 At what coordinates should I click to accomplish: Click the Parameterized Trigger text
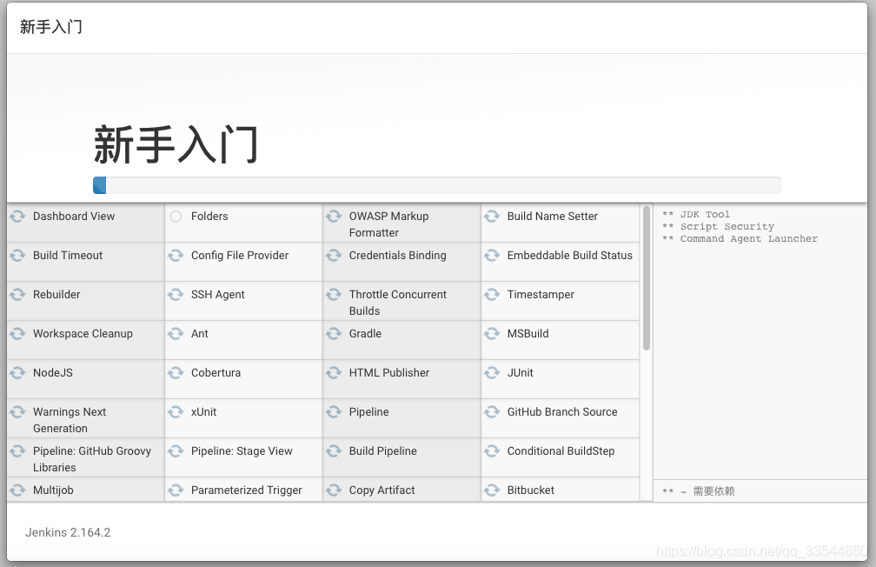(x=247, y=490)
